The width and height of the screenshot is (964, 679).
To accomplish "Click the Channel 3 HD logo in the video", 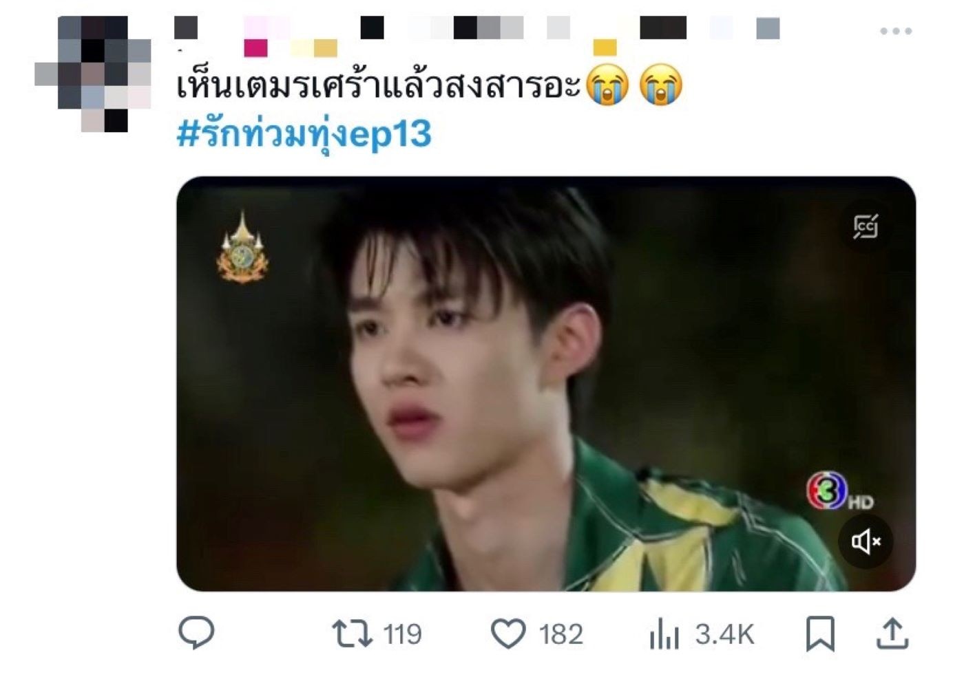I will point(839,491).
